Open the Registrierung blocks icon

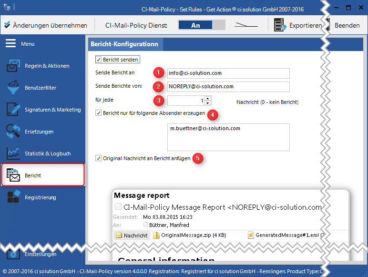13,197
